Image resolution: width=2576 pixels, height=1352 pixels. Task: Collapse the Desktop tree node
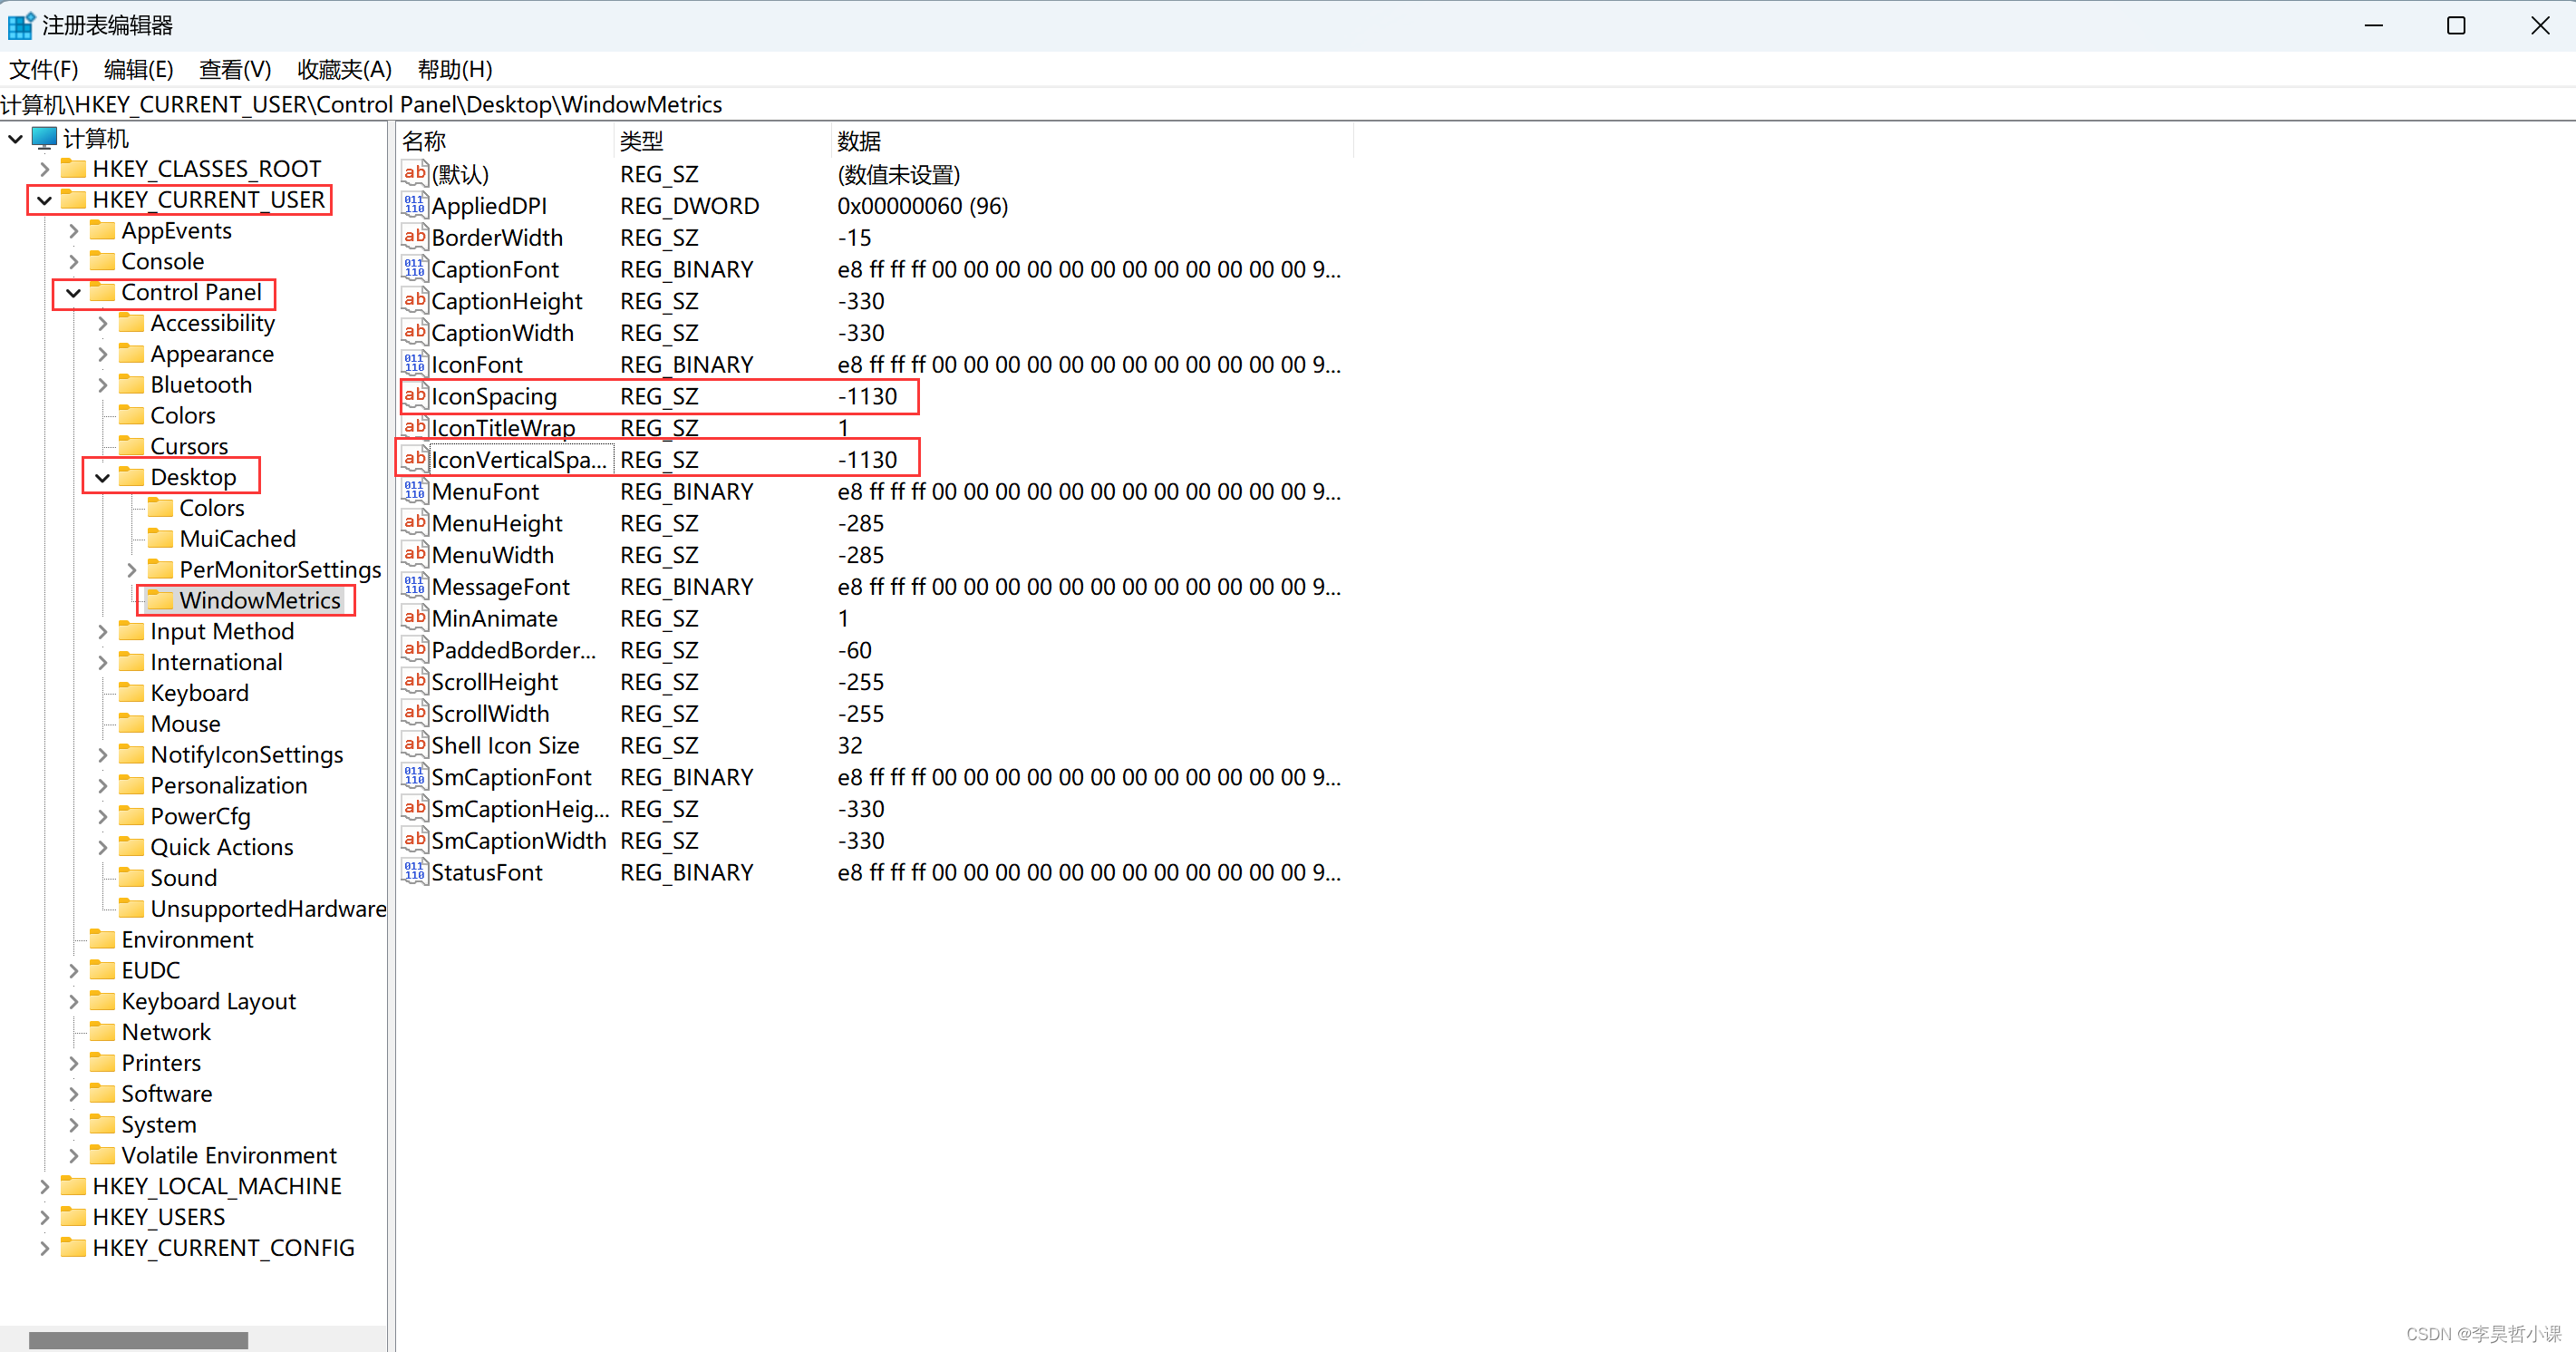pos(102,477)
